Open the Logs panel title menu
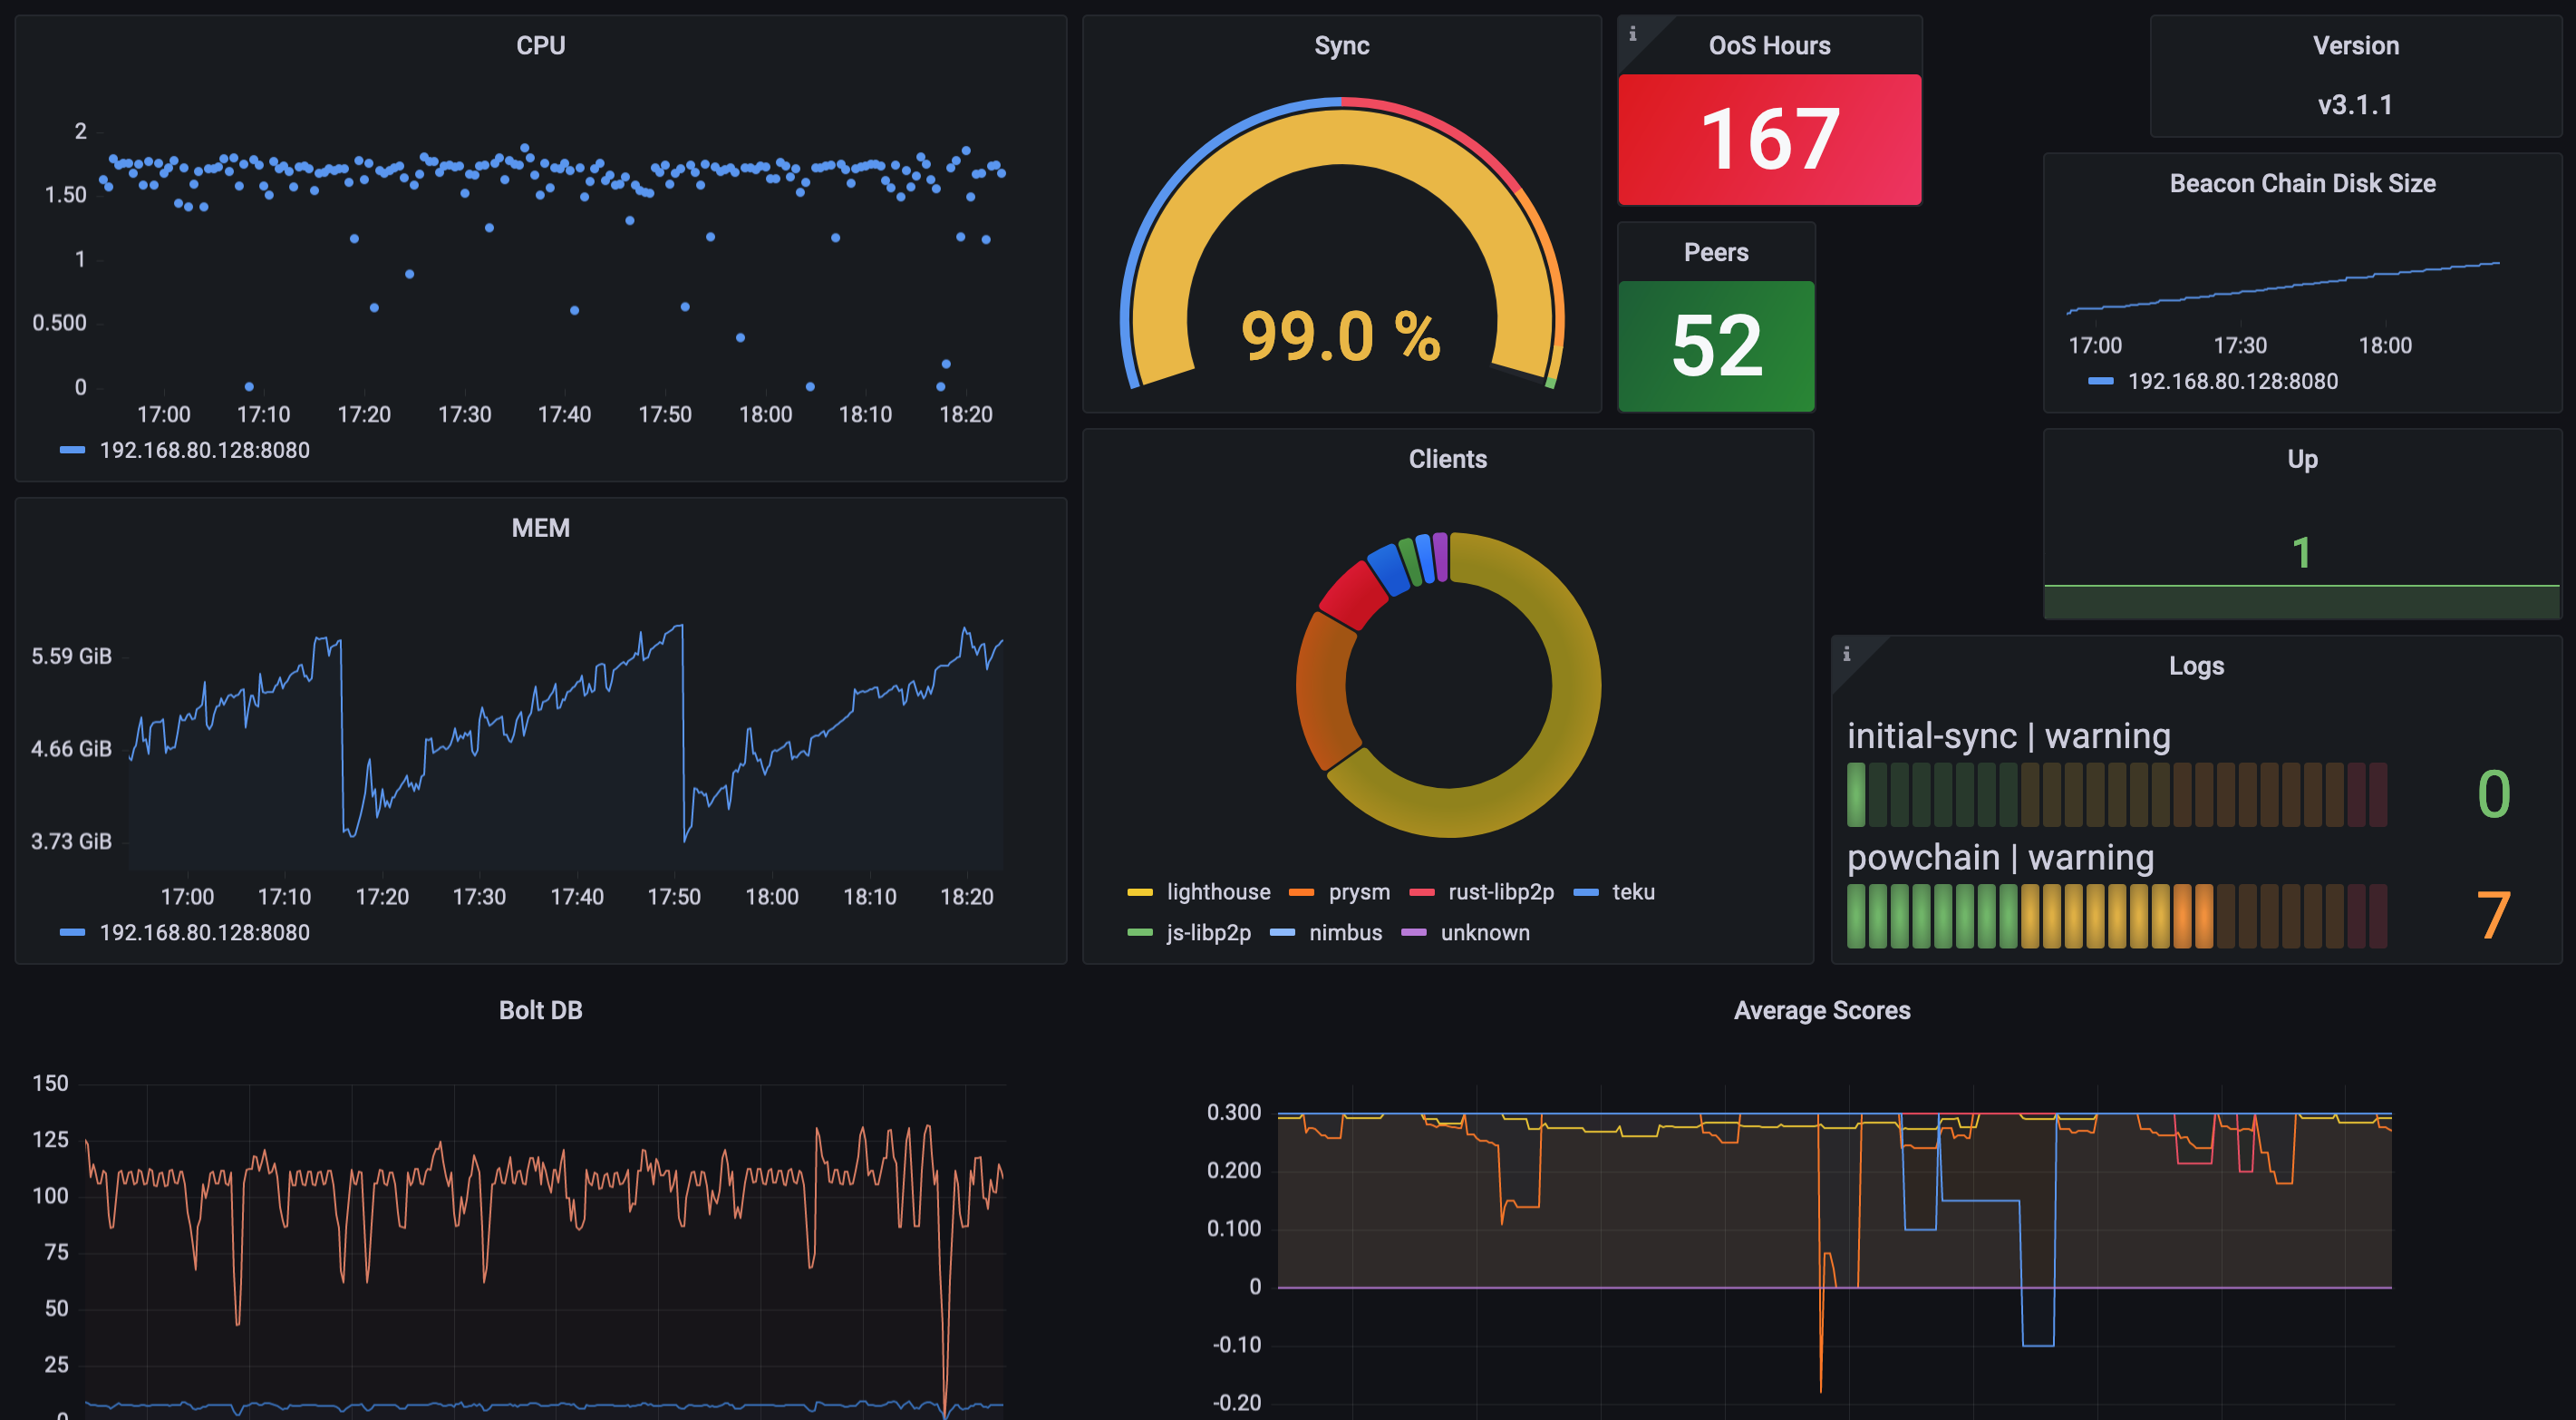Screen dimensions: 2576x1420 click(x=2196, y=666)
